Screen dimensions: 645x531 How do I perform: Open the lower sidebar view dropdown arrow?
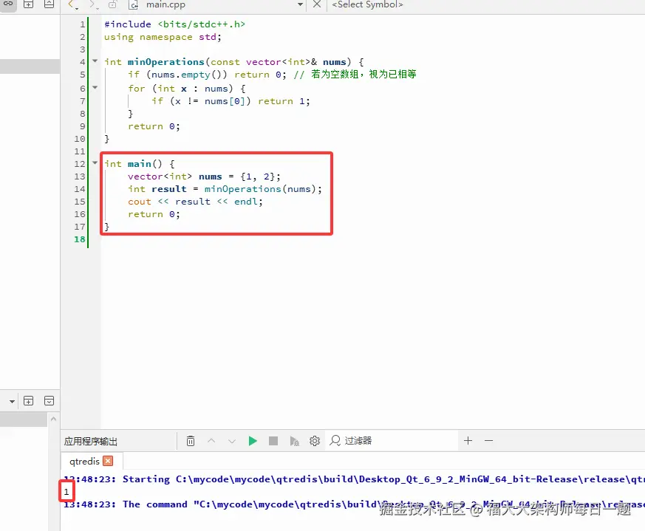tap(12, 401)
